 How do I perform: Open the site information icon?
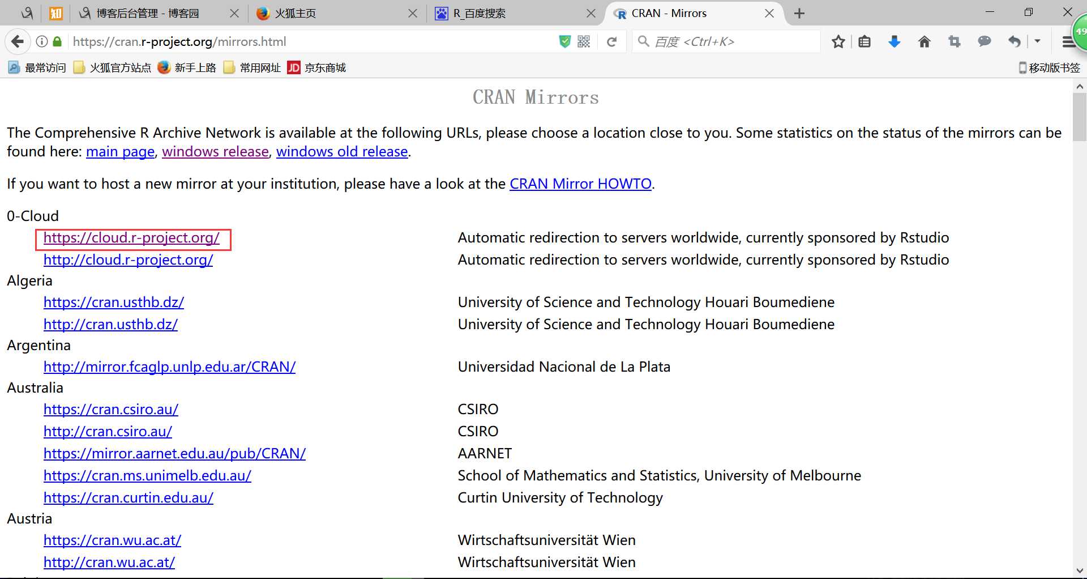pyautogui.click(x=42, y=41)
